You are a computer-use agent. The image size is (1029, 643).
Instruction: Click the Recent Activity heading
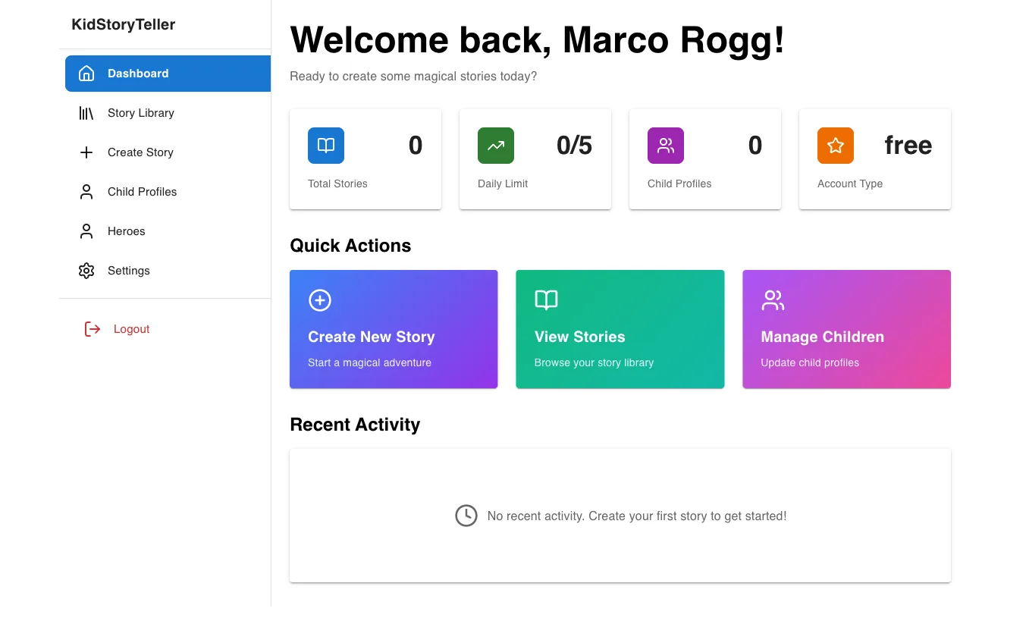(355, 425)
